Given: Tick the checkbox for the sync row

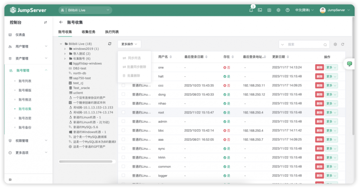Looking at the screenshot, I should [x=123, y=148].
